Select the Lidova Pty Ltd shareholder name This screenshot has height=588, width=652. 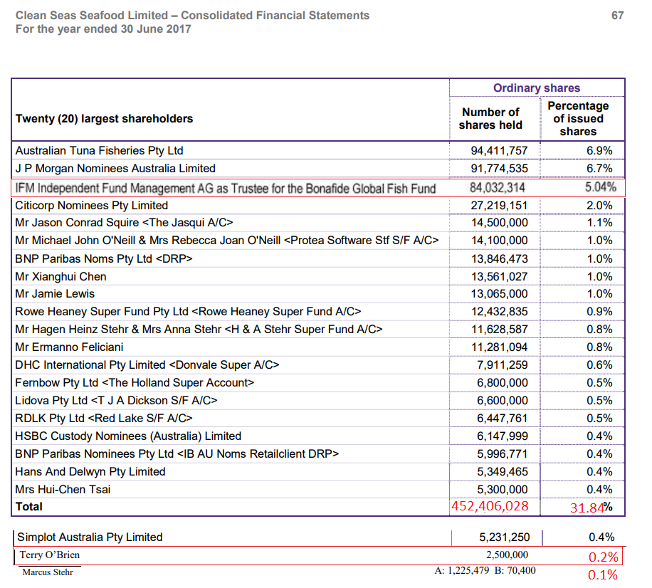coord(117,401)
